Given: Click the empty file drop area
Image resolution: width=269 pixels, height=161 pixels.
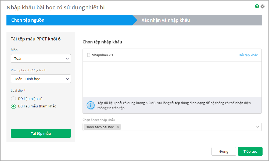Looking at the screenshot, I should tap(172, 79).
